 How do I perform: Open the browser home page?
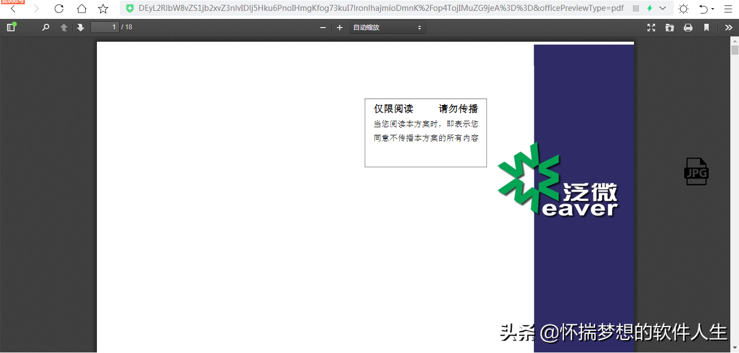point(81,9)
